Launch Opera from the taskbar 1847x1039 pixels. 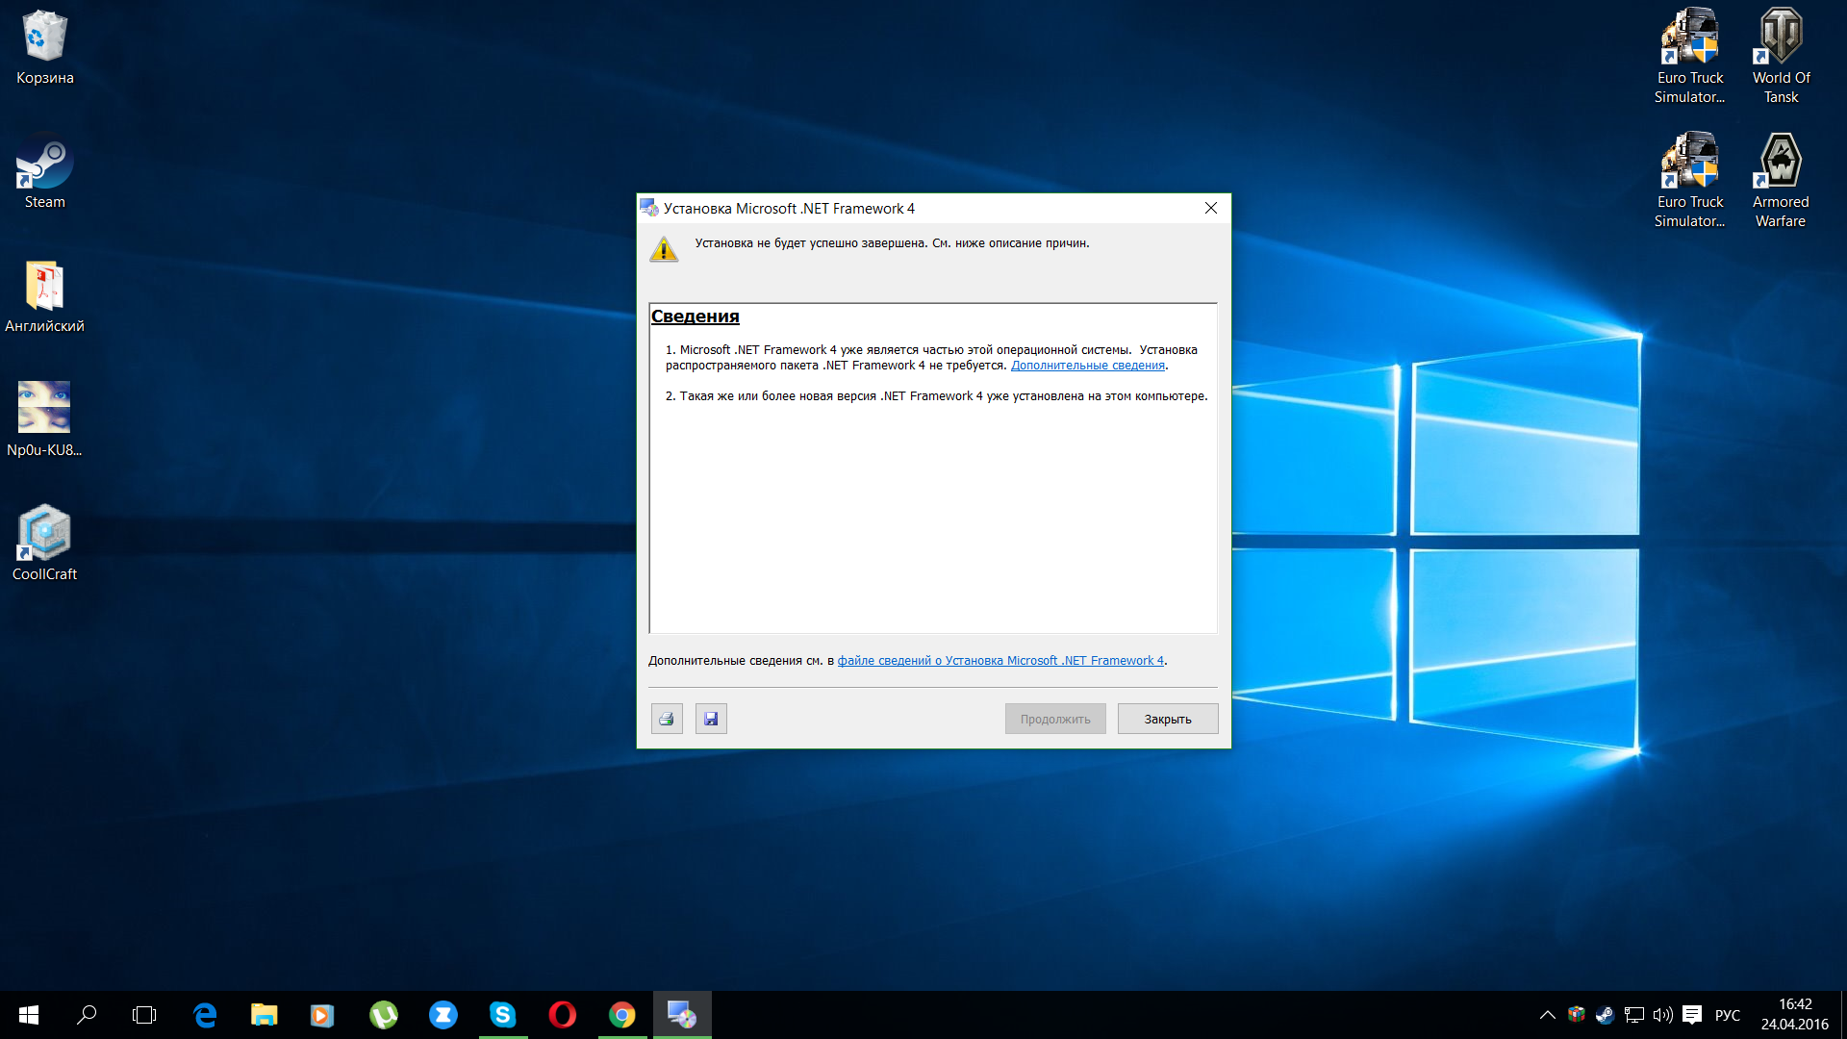[x=562, y=1015]
